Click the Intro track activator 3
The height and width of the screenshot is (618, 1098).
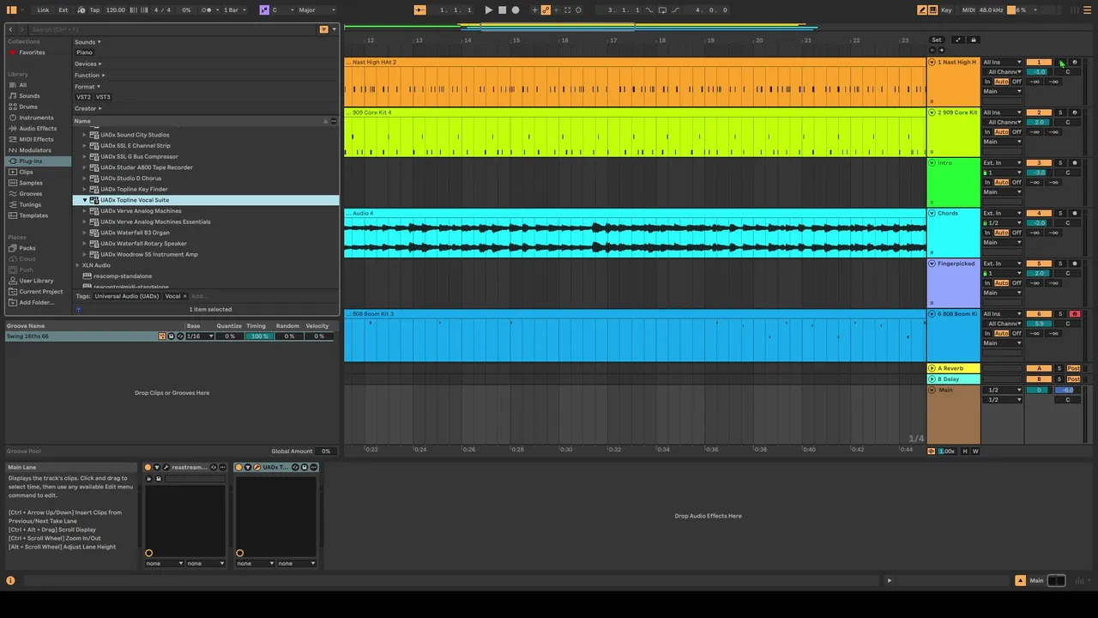coord(1039,163)
